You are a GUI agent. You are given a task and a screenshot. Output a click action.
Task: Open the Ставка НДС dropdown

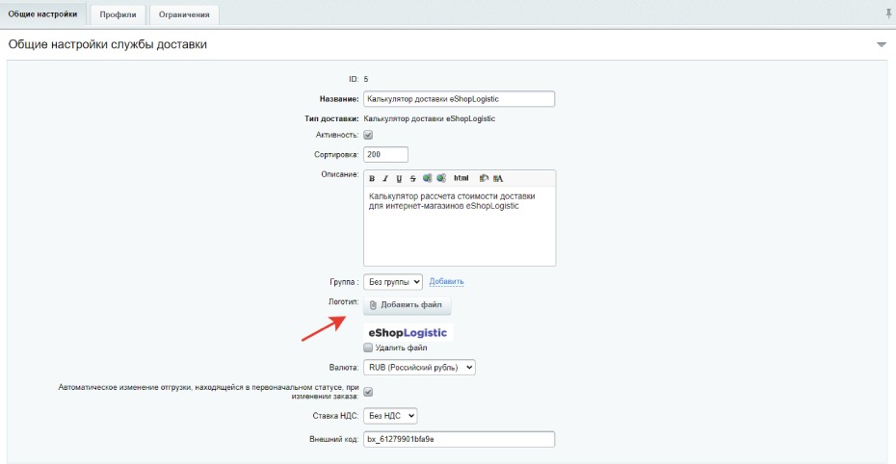coord(390,416)
